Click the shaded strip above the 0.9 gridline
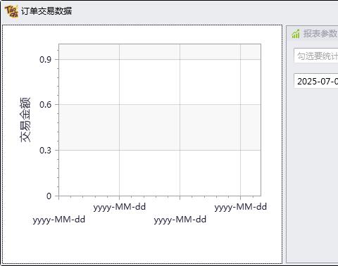338x266 pixels. click(x=160, y=52)
